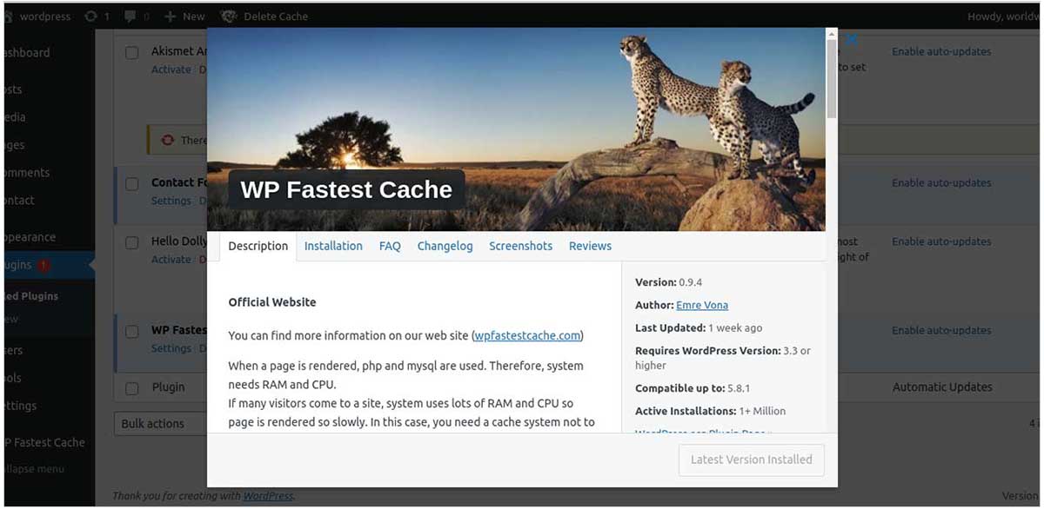Follow the wpfastestcache.com link
Viewport: 1044px width, 509px height.
pyautogui.click(x=528, y=335)
